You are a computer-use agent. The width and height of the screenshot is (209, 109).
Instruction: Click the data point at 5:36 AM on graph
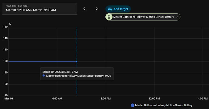(77, 61)
